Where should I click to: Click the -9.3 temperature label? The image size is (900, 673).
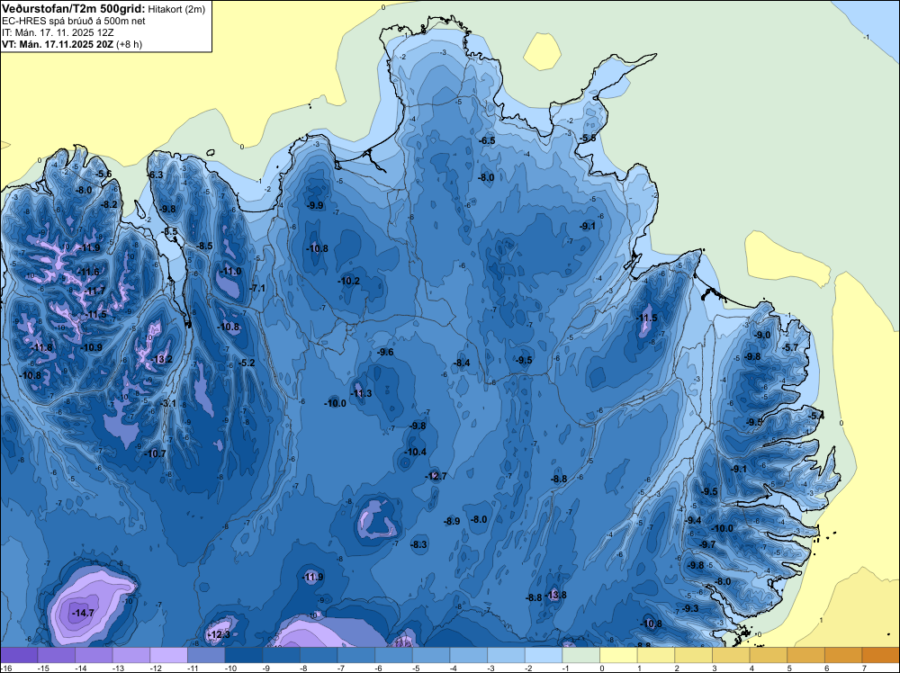pyautogui.click(x=690, y=609)
